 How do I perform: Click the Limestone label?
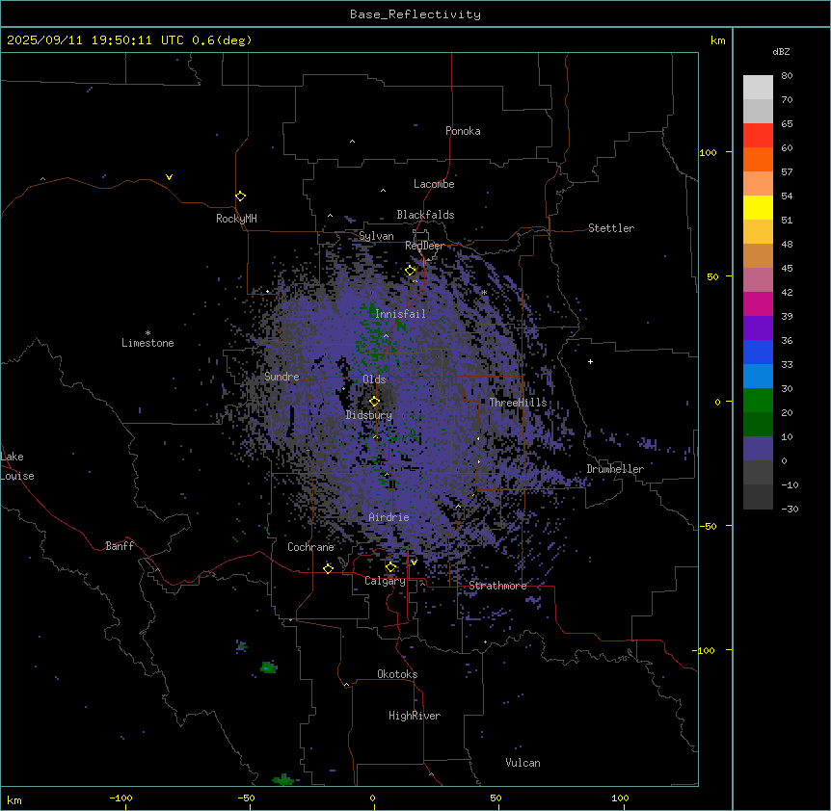(x=147, y=343)
